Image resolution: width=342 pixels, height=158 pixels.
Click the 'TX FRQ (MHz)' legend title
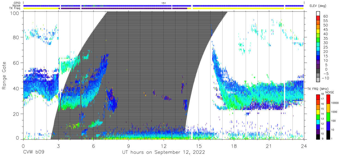tap(317, 89)
